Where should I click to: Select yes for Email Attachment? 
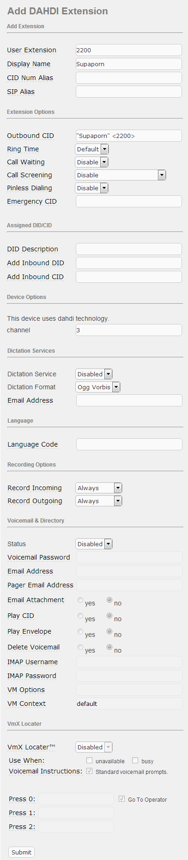80,600
